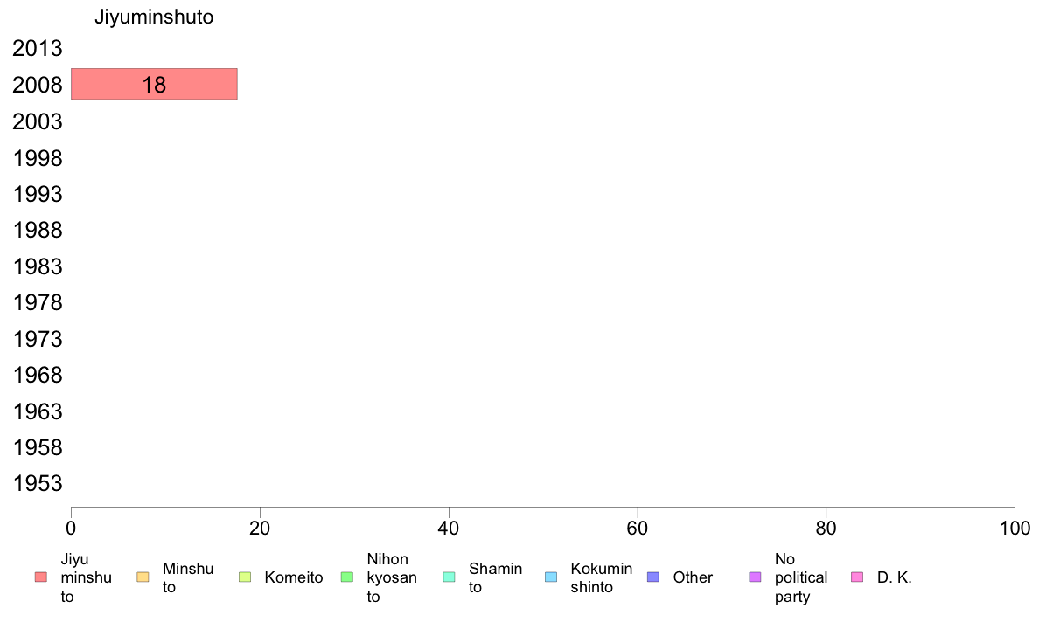
Task: Select the Other legend label text
Action: (693, 577)
